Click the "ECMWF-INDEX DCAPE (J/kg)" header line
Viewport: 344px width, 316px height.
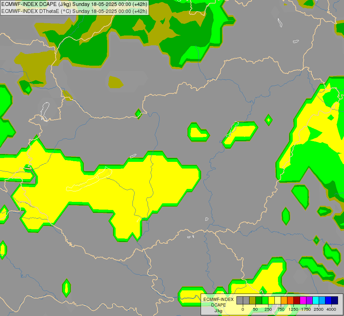74,4
